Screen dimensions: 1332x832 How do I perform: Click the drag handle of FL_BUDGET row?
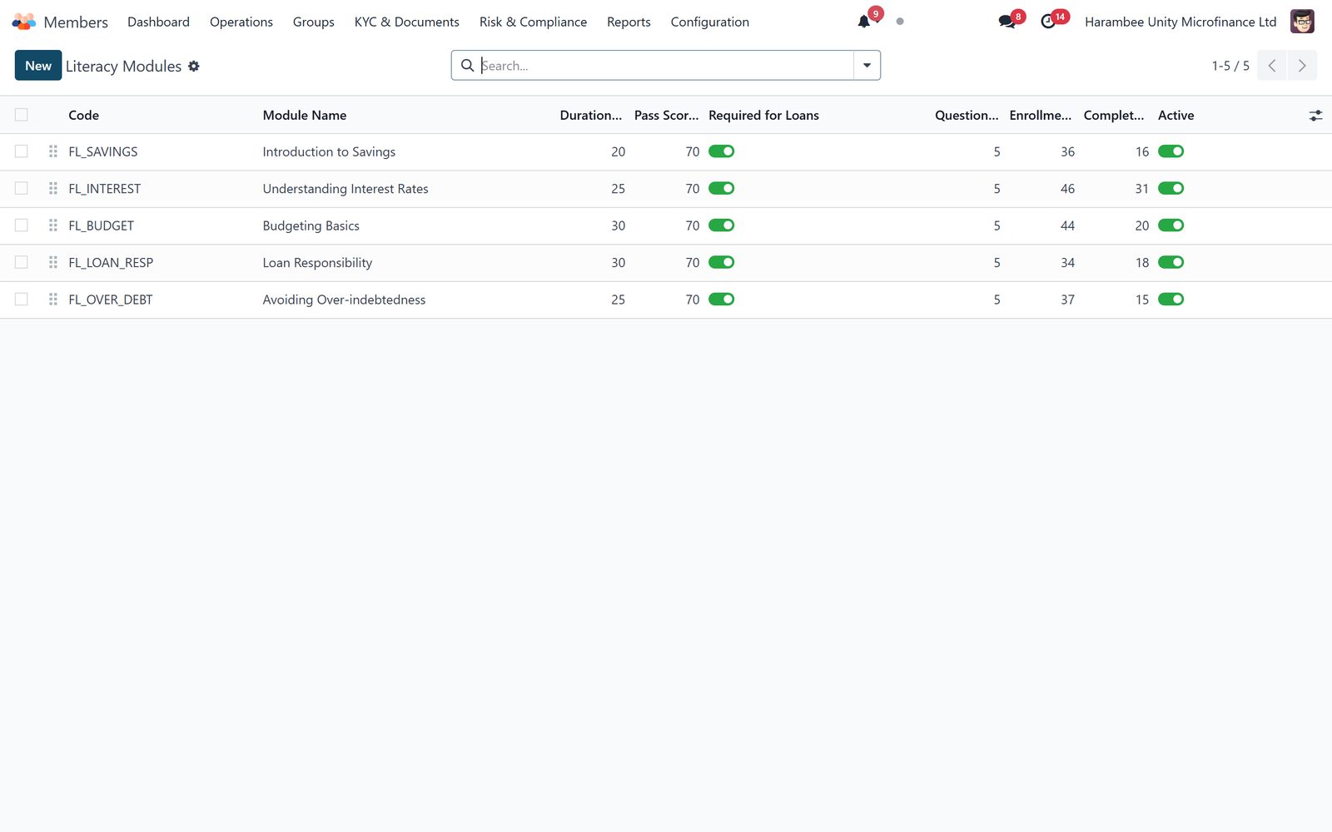[x=53, y=225]
